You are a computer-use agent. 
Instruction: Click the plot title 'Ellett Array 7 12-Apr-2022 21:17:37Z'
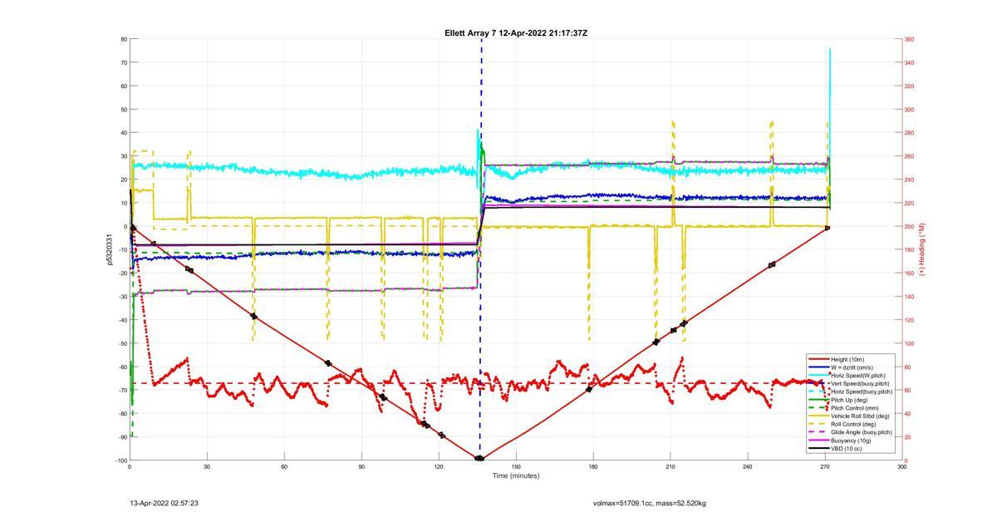pyautogui.click(x=516, y=32)
